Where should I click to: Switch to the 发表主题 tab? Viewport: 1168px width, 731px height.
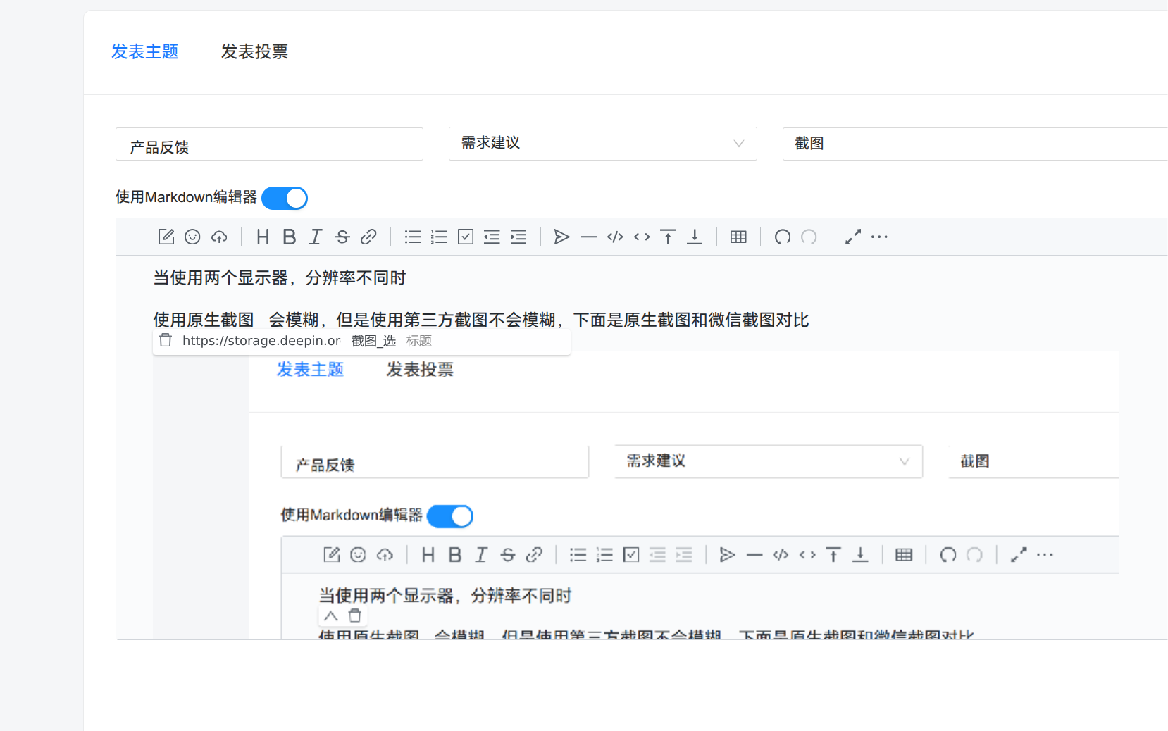145,51
